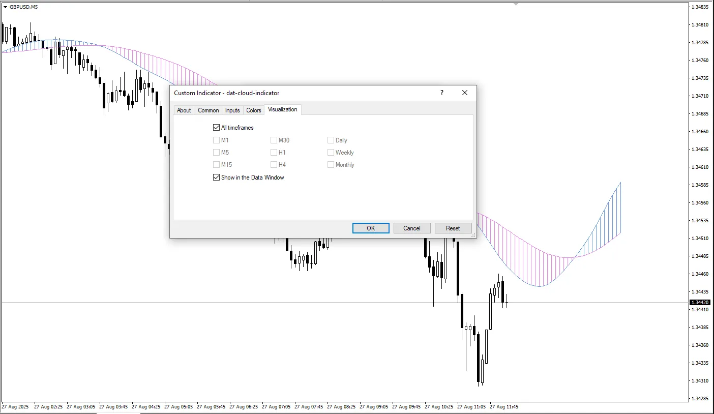This screenshot has height=414, width=714.
Task: Click the dialog resize grip corner
Action: point(473,235)
